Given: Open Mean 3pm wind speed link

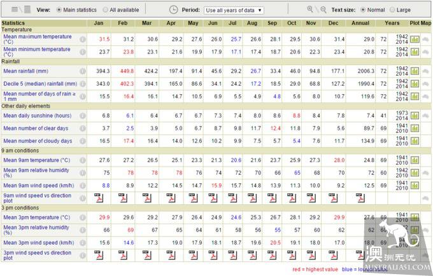Looking at the screenshot, I should click(39, 243).
